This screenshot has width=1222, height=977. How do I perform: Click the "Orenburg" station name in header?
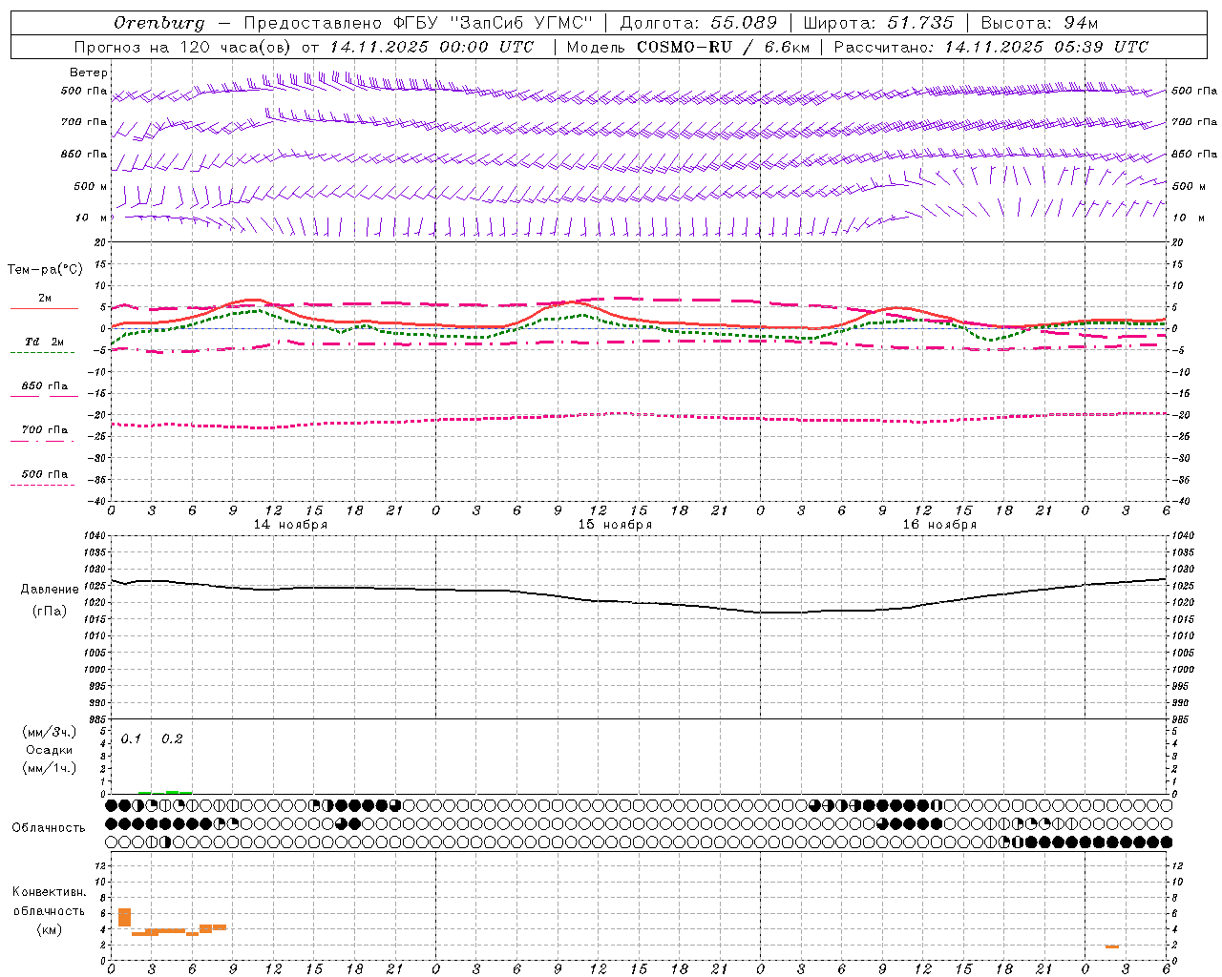[158, 23]
